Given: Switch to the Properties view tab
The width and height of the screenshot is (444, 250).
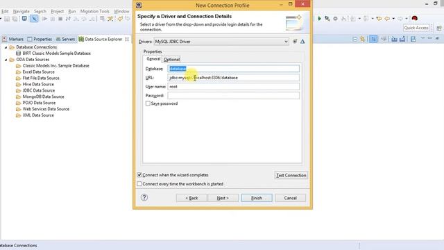Looking at the screenshot, I should click(x=40, y=39).
